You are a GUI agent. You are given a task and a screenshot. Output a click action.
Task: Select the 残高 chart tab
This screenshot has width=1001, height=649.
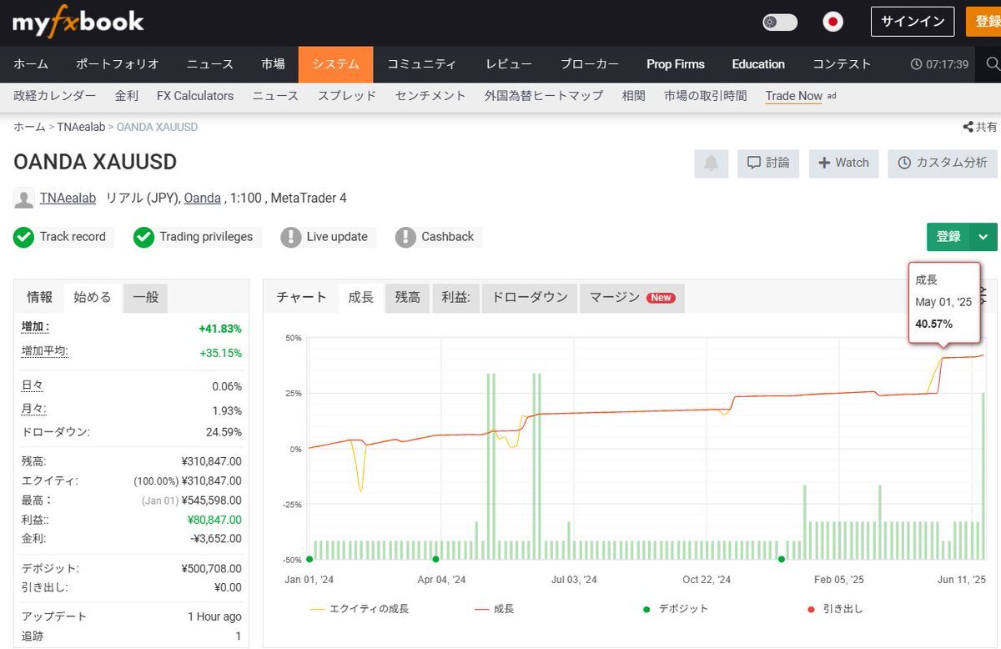pyautogui.click(x=408, y=298)
